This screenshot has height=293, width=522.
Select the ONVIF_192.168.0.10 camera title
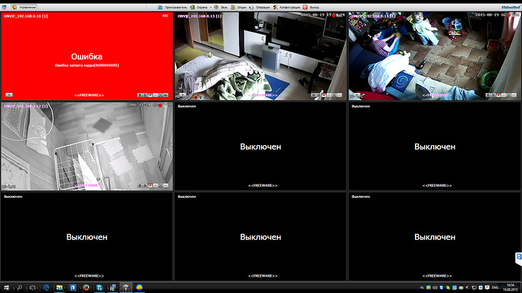point(25,16)
